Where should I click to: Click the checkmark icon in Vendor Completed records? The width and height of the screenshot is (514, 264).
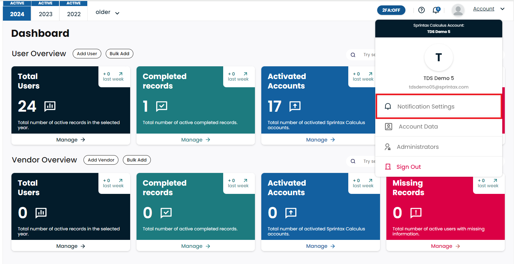pyautogui.click(x=166, y=213)
